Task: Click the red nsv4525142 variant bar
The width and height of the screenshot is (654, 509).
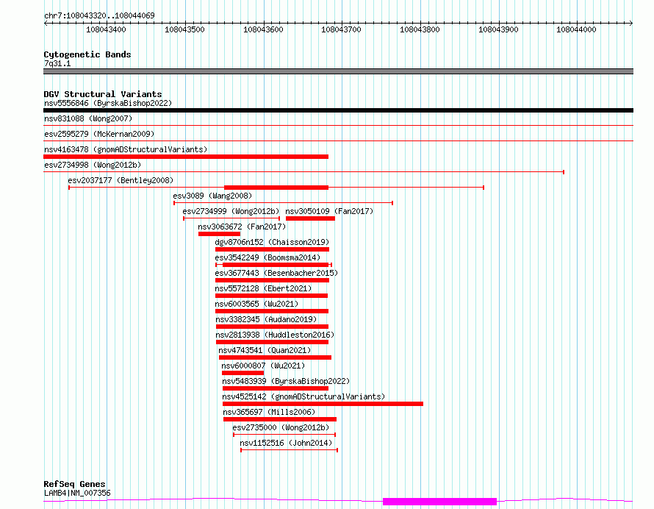Action: (x=323, y=404)
